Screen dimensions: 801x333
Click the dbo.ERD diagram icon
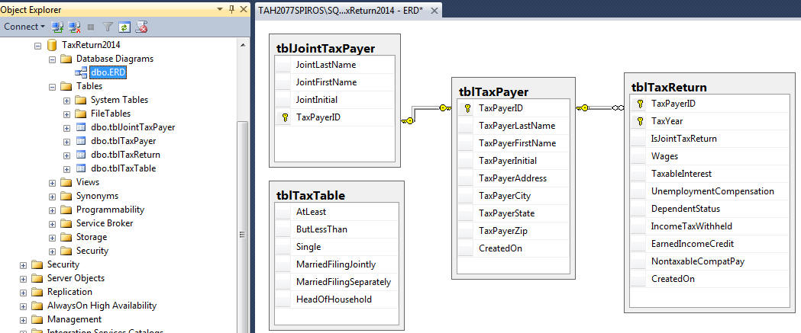tap(81, 72)
